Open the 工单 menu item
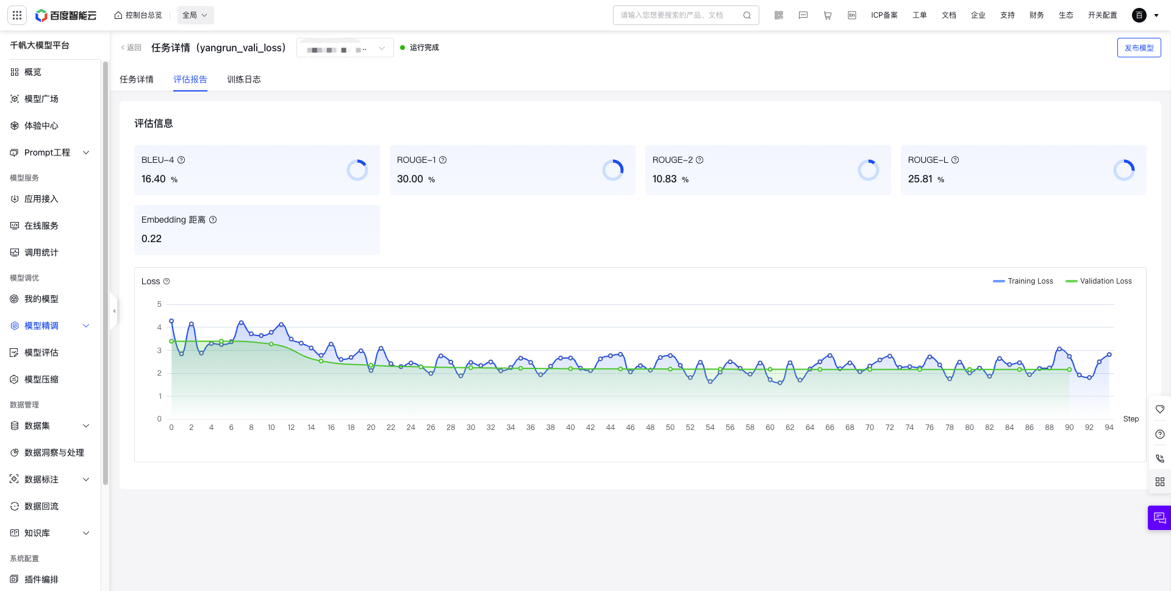The width and height of the screenshot is (1171, 591). click(x=920, y=15)
